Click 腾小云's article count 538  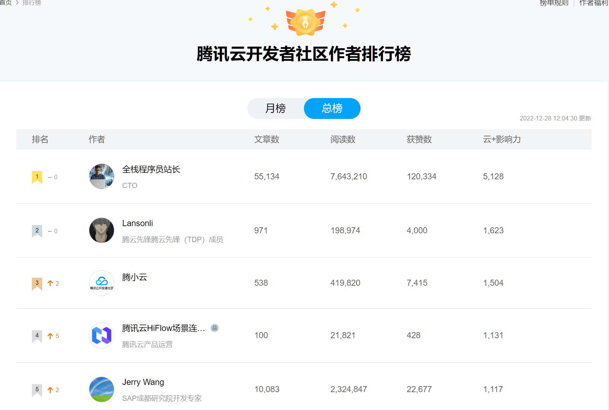[x=261, y=283]
